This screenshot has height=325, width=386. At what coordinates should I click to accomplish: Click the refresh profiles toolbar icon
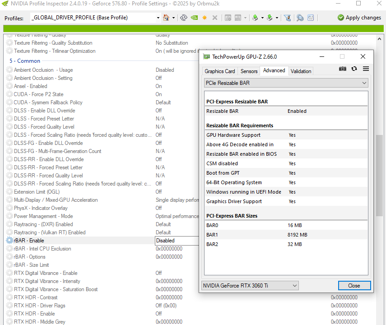click(184, 18)
